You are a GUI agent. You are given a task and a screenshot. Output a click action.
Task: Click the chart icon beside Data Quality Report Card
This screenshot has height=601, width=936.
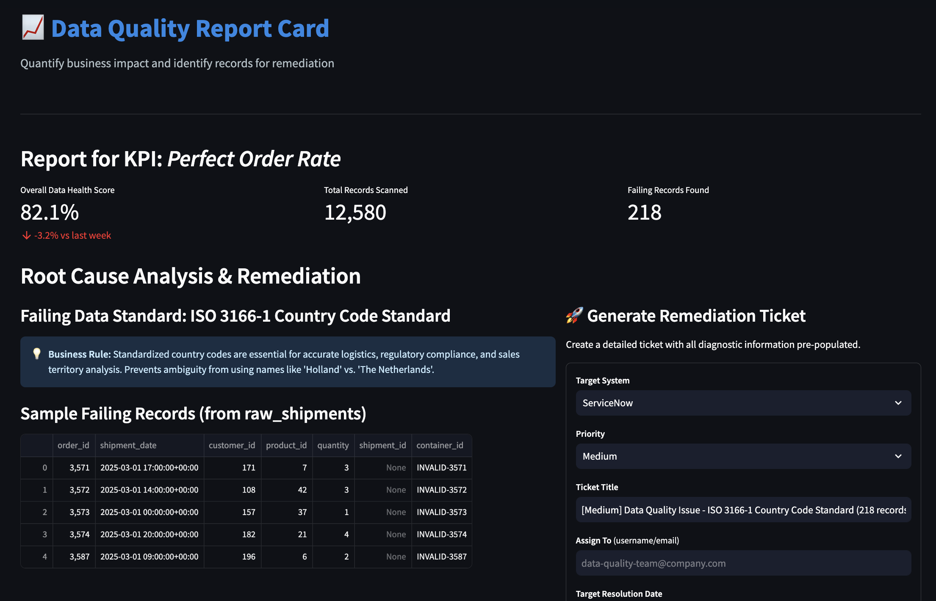click(33, 28)
